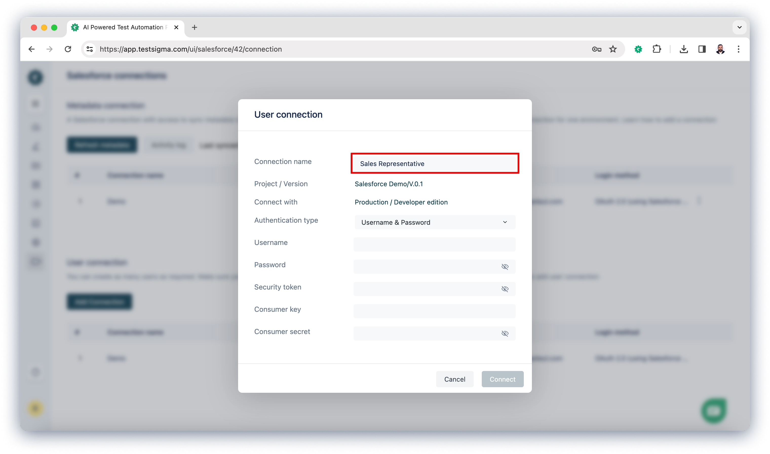
Task: Click the Password input field
Action: coord(434,267)
